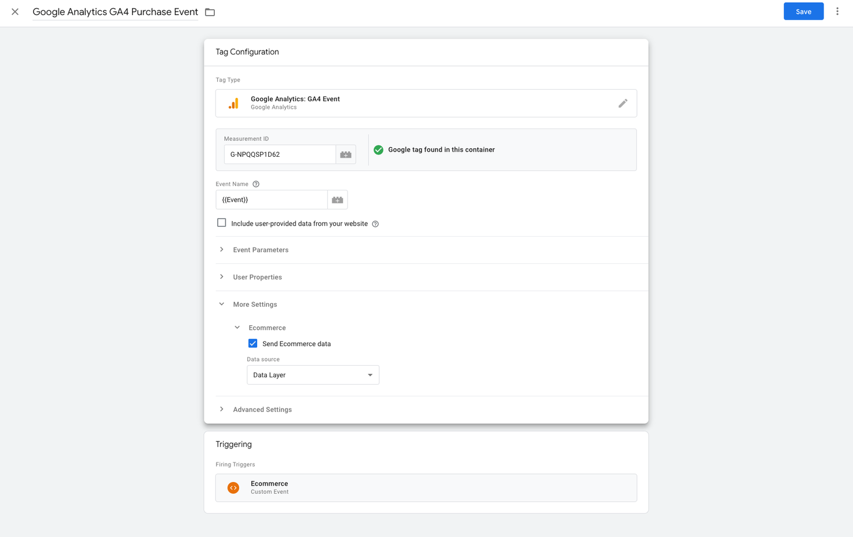This screenshot has height=537, width=853.
Task: Open the Ecommerce firing trigger
Action: pos(426,488)
